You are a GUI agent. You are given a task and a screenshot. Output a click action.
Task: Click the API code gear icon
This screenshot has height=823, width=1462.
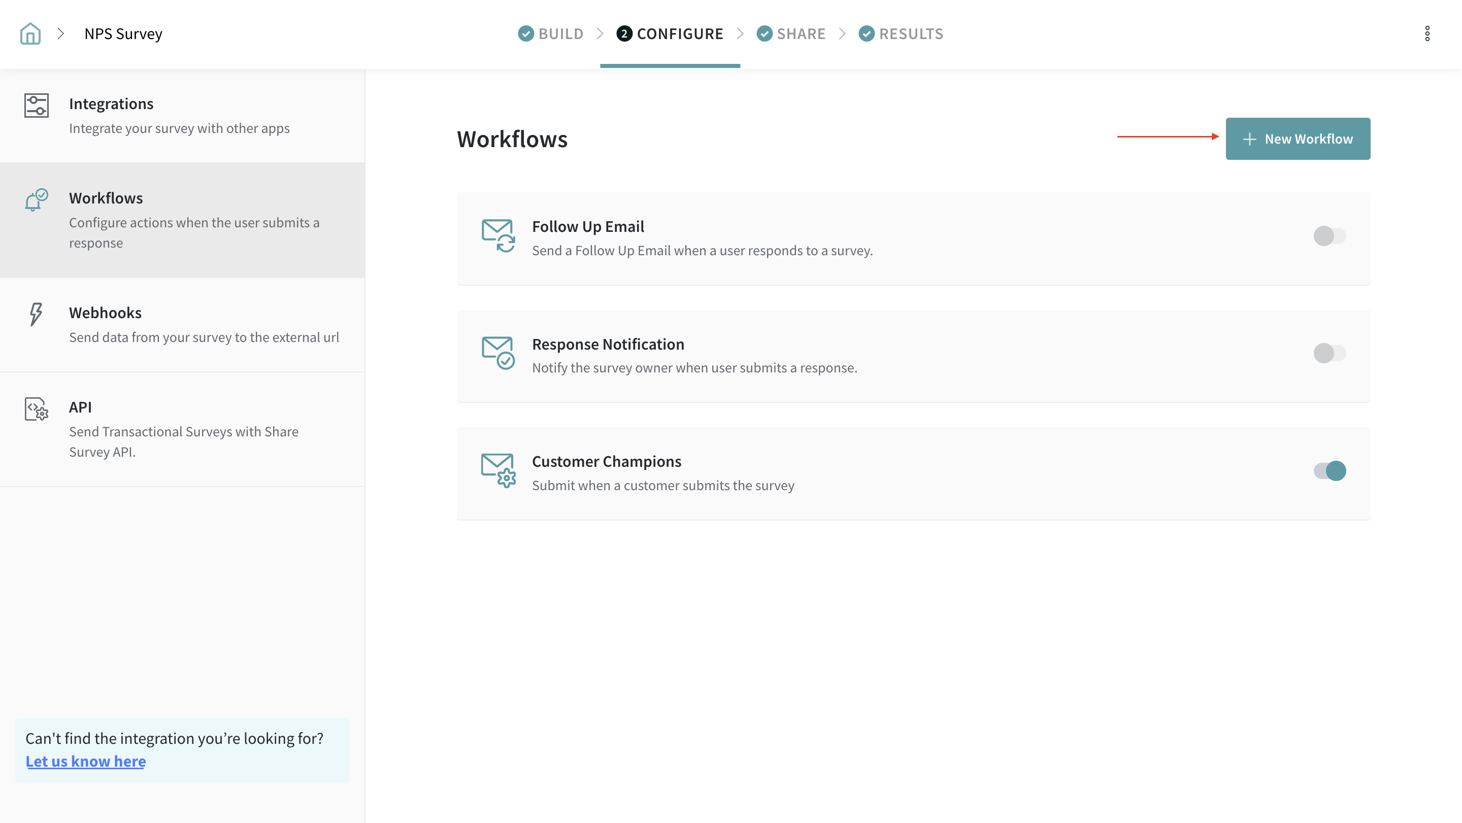coord(37,408)
